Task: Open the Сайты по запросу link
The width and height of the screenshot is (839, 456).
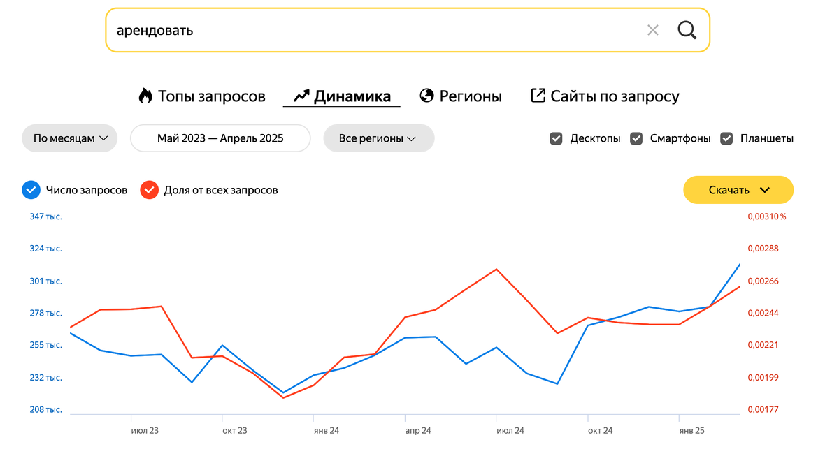Action: pos(615,96)
